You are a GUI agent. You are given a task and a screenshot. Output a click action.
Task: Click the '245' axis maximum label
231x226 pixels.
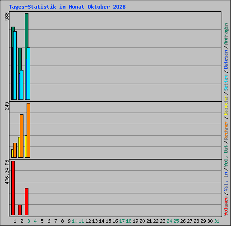[7, 106]
